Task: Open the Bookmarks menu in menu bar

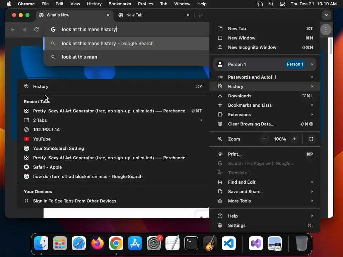Action: [x=120, y=4]
